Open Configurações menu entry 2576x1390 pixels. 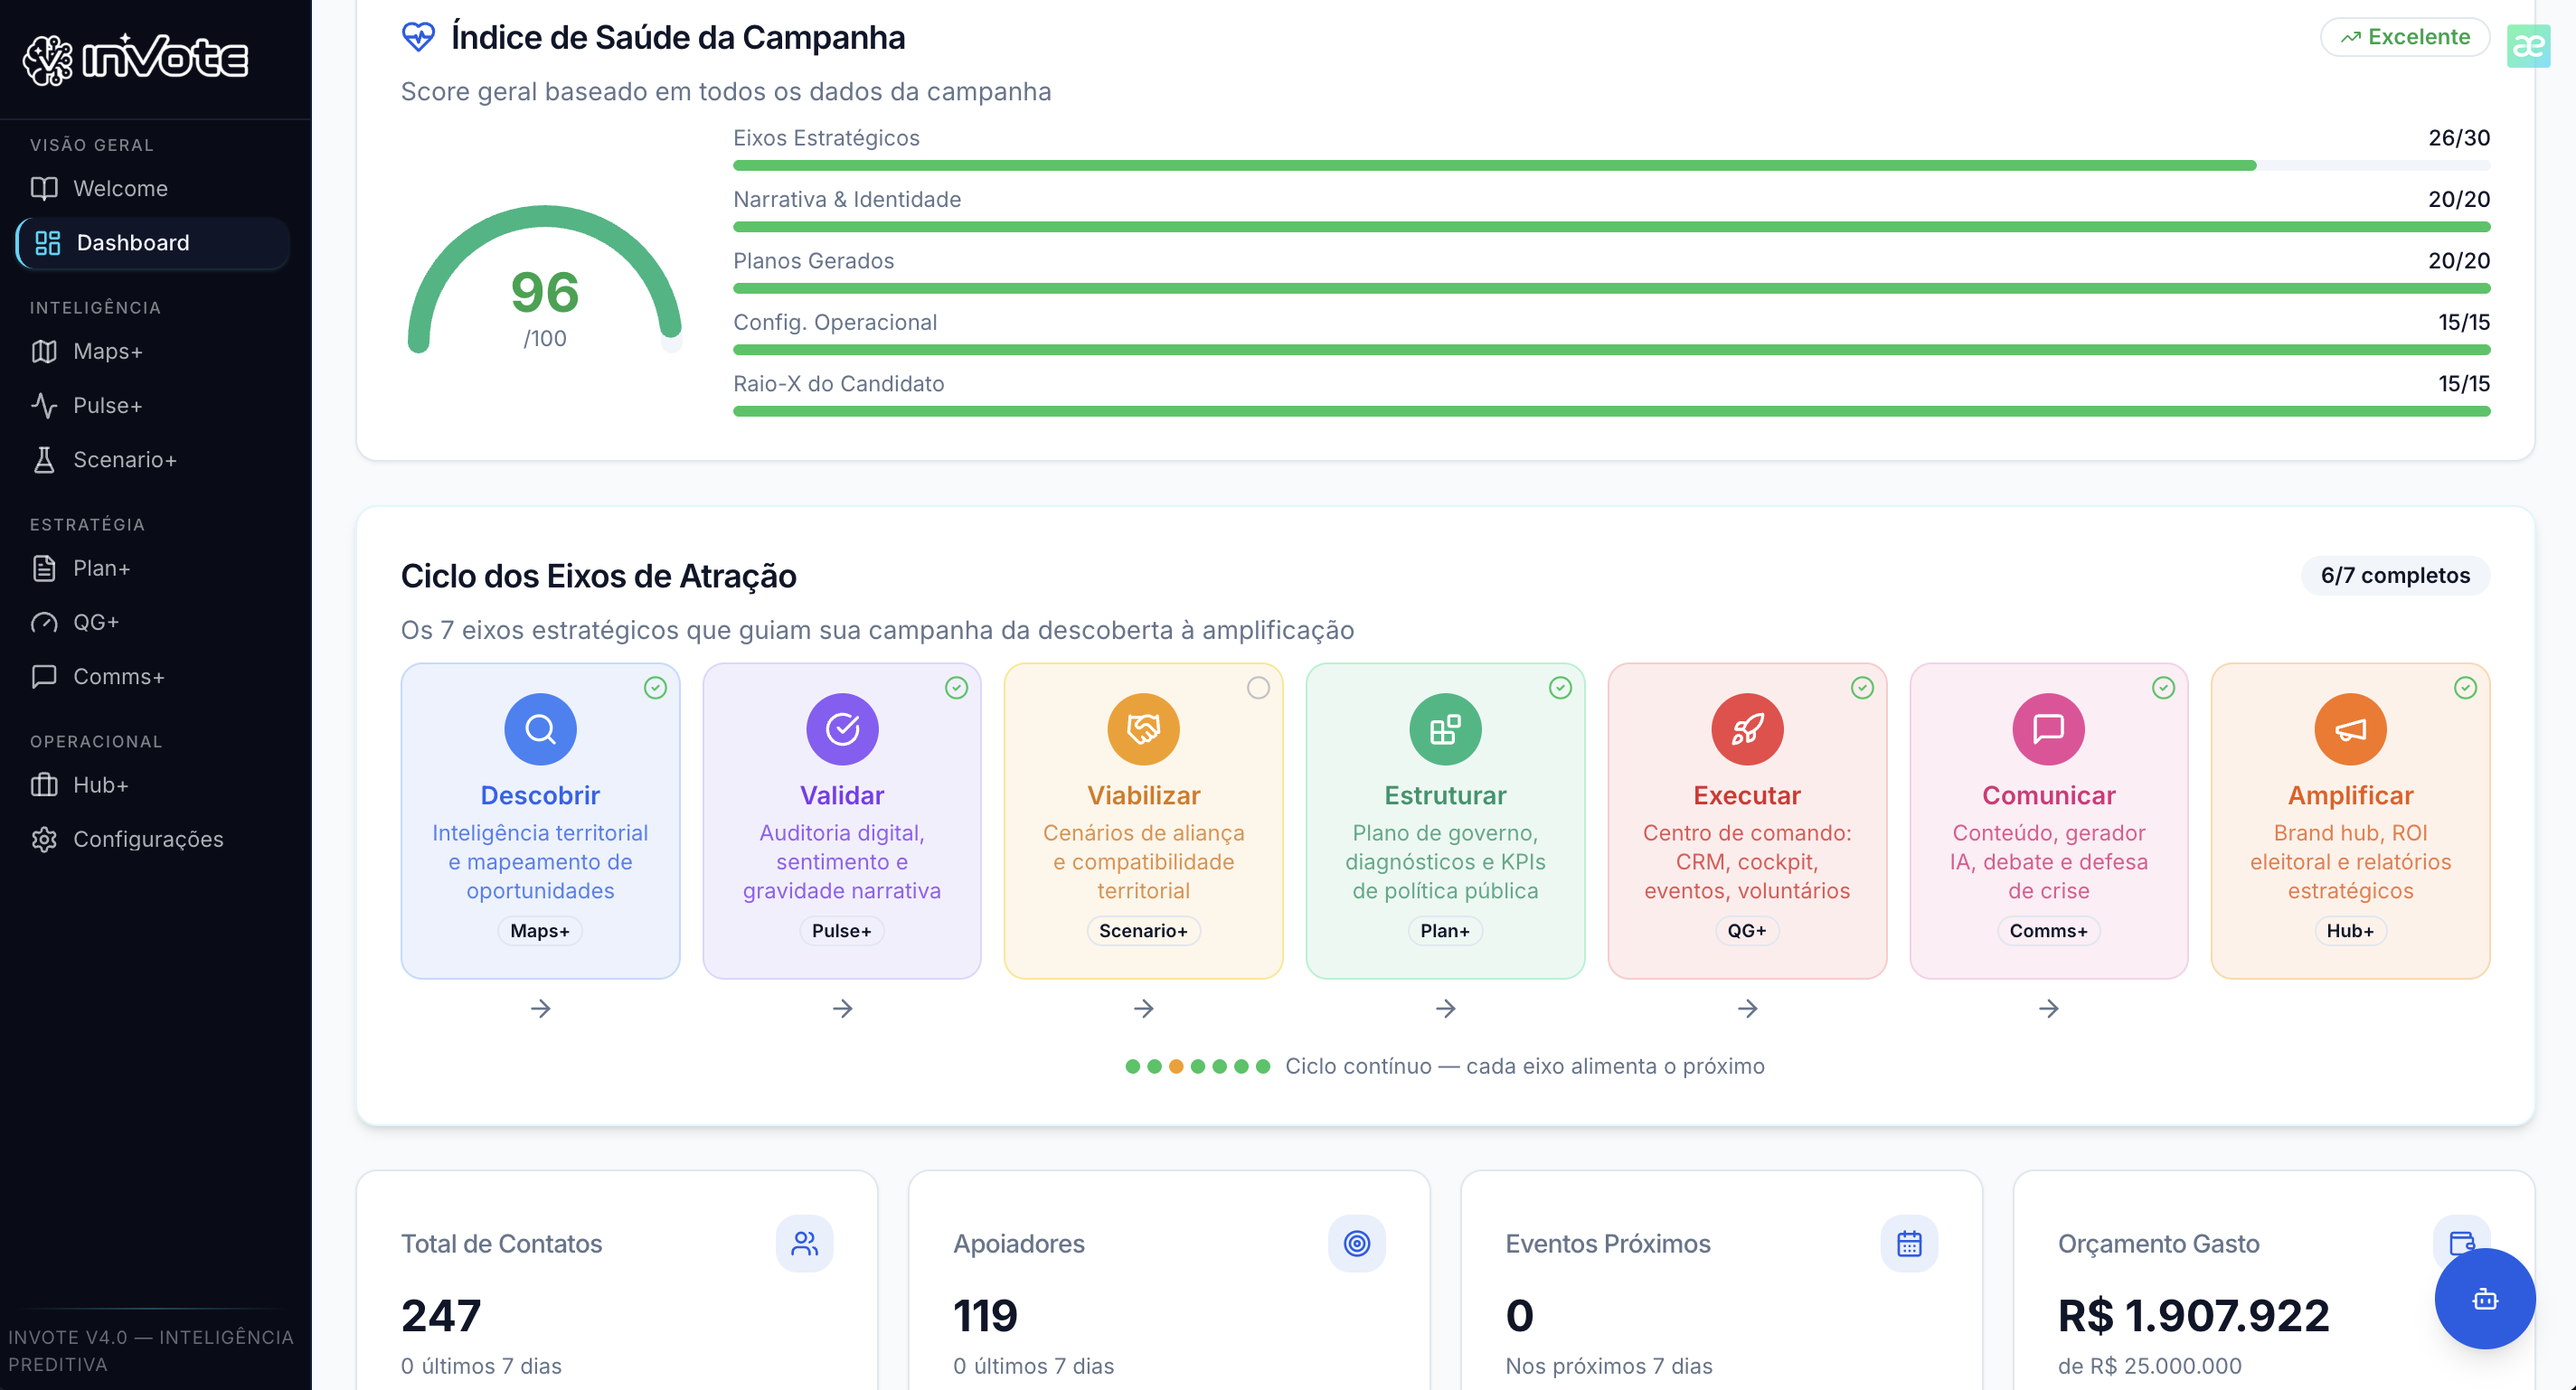click(x=152, y=840)
